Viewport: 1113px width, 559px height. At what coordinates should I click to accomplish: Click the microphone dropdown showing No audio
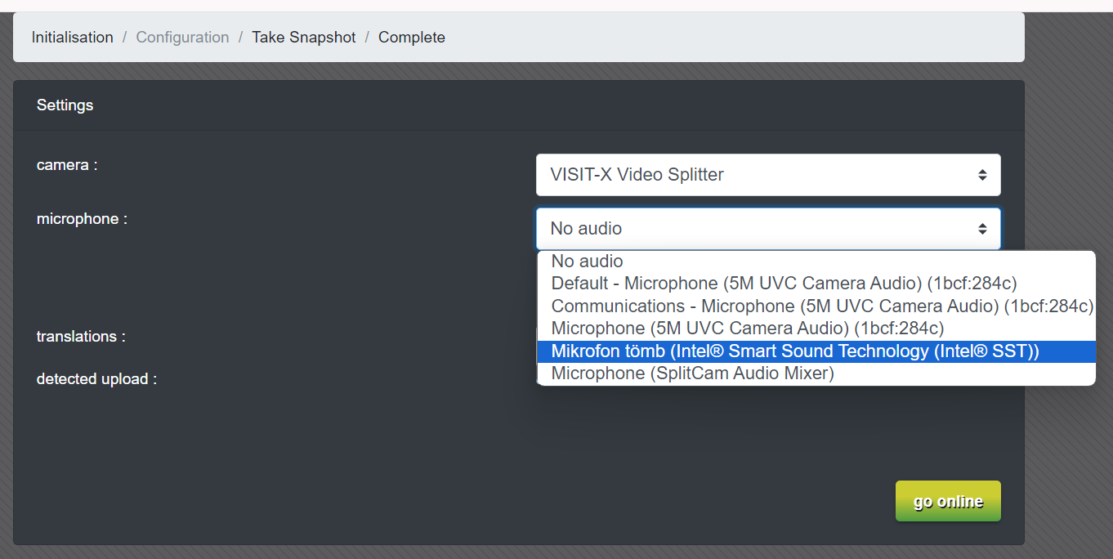point(768,229)
